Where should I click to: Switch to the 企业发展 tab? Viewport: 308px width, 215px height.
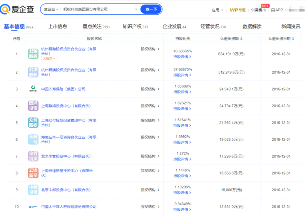click(174, 27)
